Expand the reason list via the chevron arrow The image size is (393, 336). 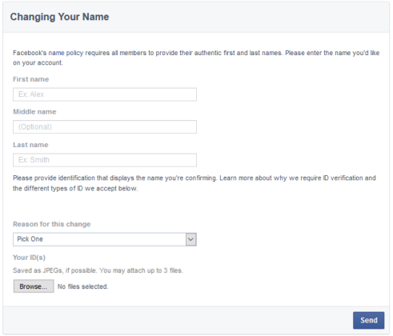click(x=190, y=239)
